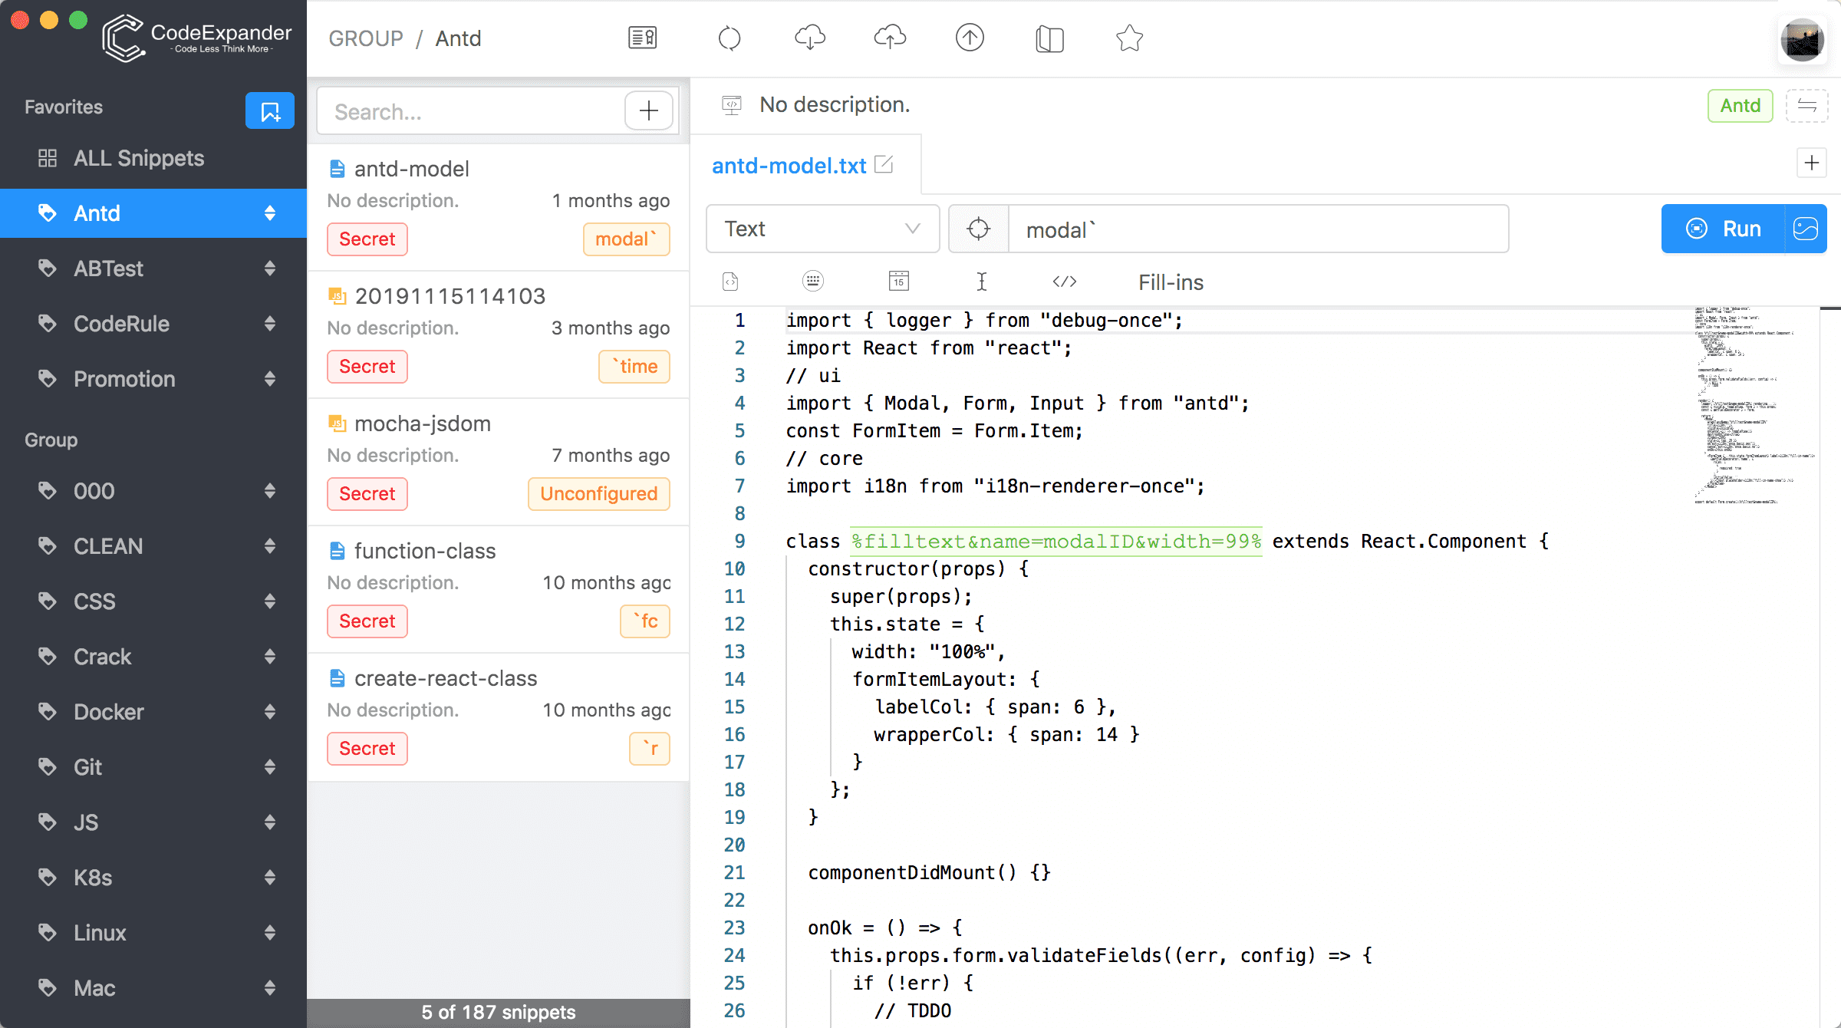Select the Git group
The width and height of the screenshot is (1841, 1028).
(x=153, y=767)
